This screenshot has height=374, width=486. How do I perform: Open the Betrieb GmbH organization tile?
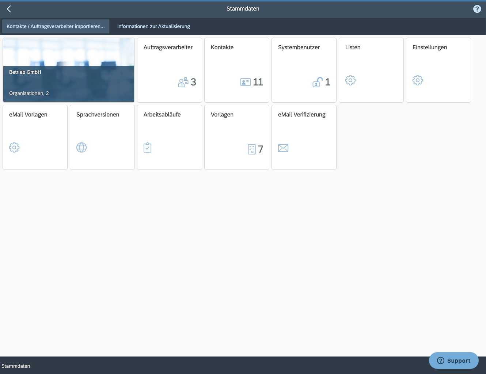point(68,69)
